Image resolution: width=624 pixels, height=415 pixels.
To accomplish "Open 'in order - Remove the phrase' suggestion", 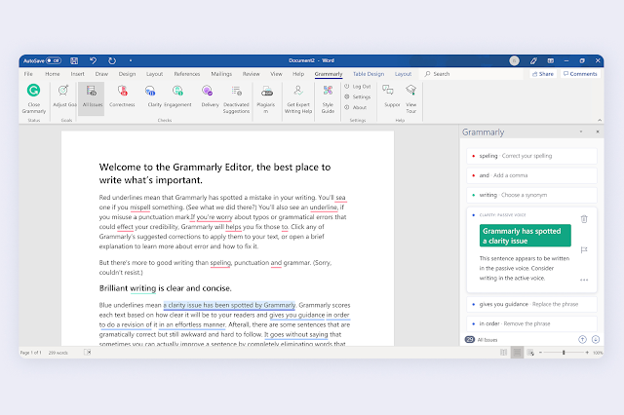I will click(x=531, y=323).
